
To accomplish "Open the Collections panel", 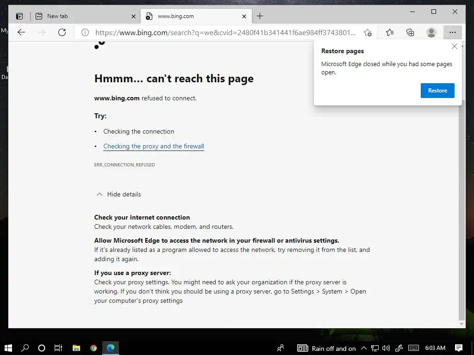I will [x=410, y=32].
